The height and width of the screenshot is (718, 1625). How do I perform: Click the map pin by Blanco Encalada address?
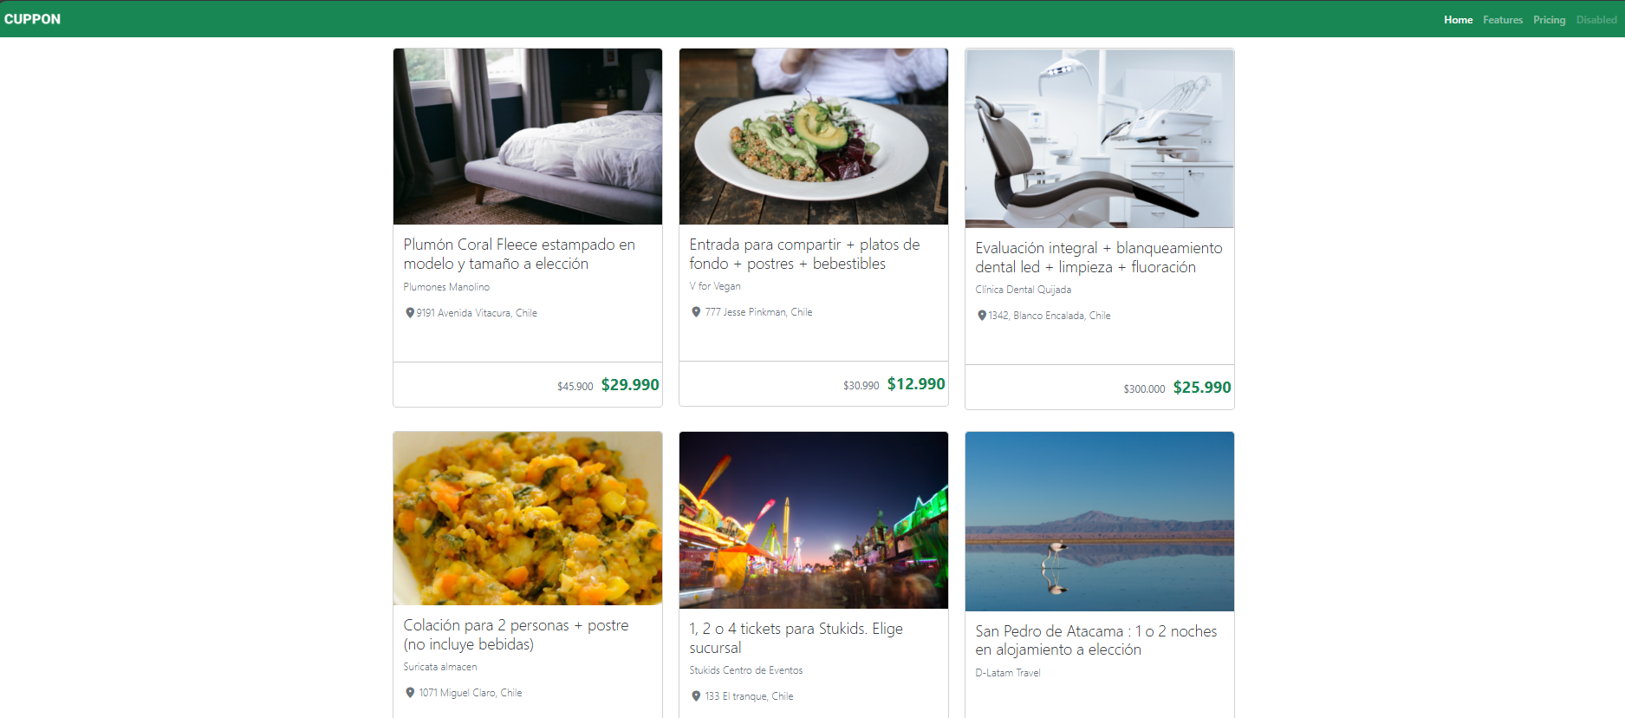982,316
